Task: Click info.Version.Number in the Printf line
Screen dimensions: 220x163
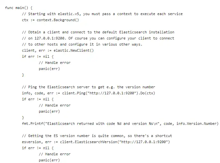Action: point(199,124)
